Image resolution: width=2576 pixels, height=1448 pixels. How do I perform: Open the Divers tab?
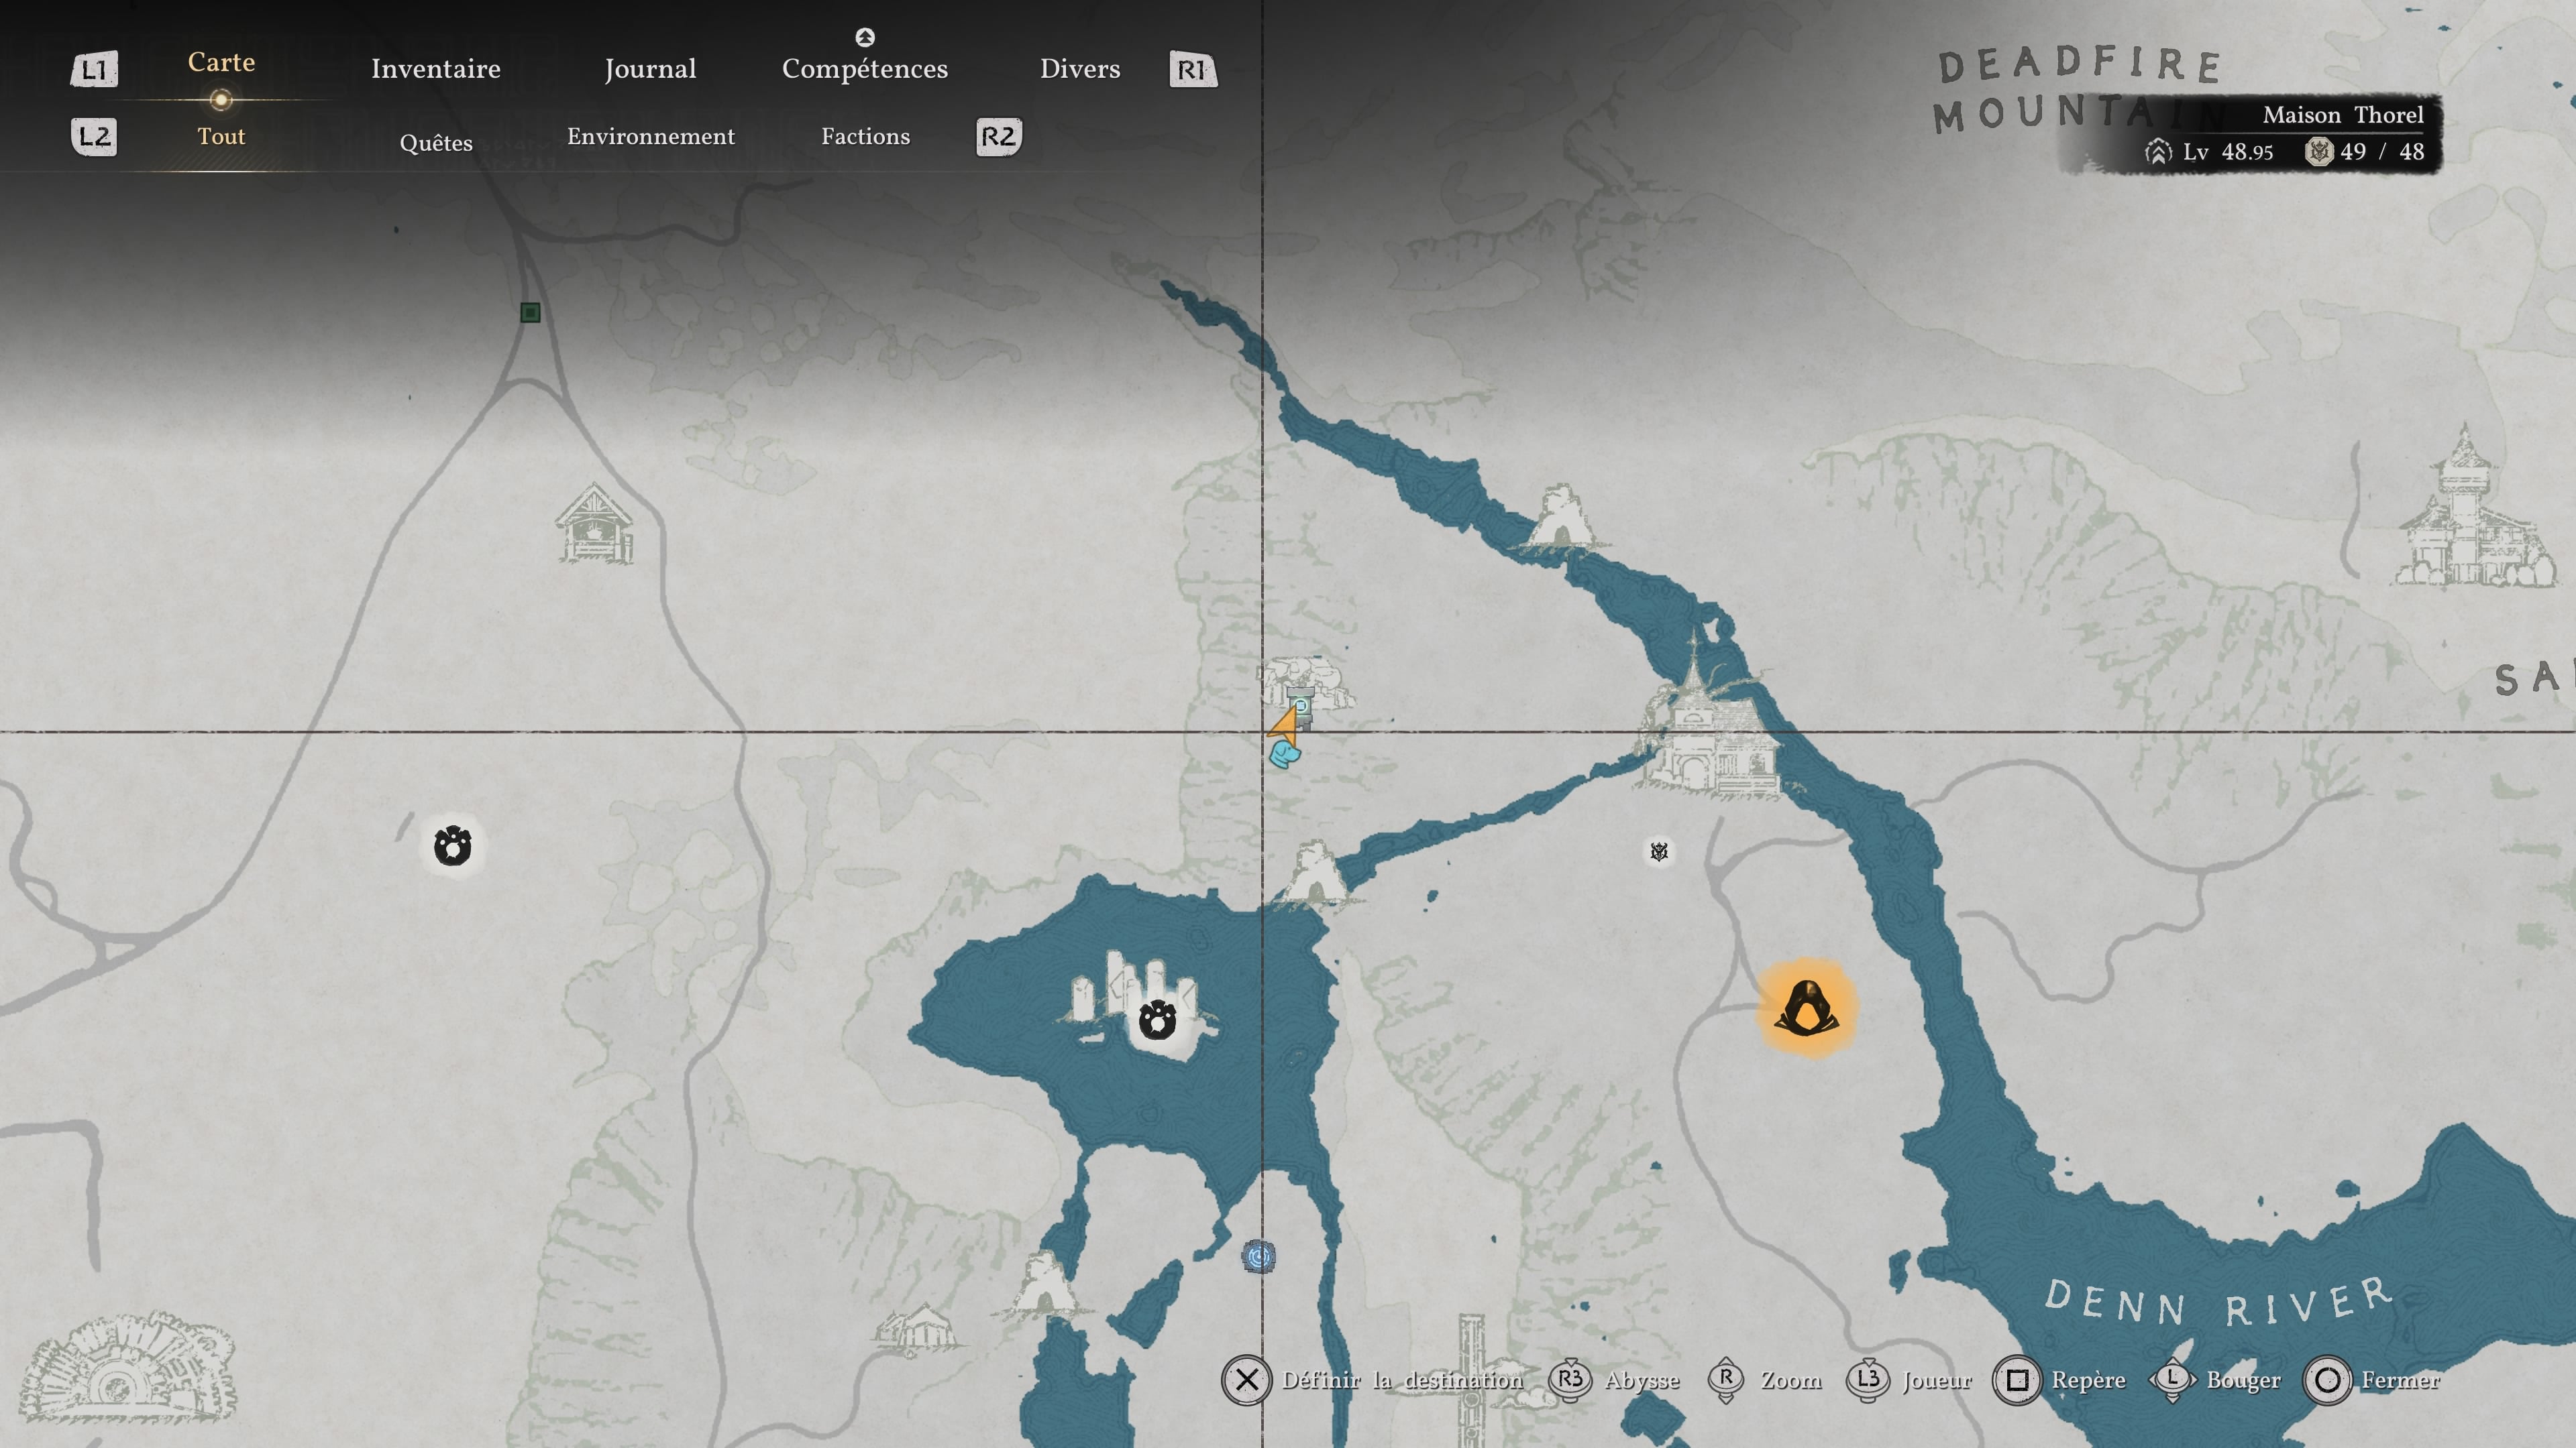pyautogui.click(x=1080, y=69)
